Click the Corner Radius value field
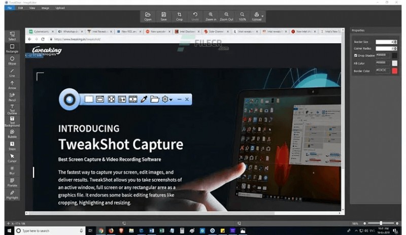 (385, 48)
